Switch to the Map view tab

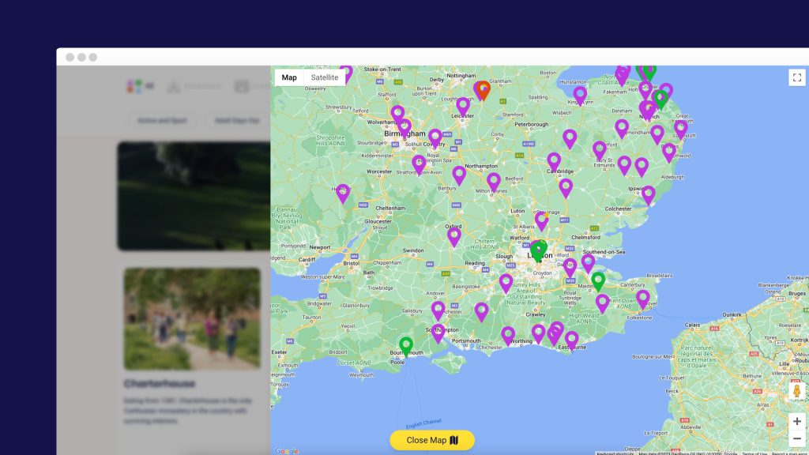tap(289, 77)
